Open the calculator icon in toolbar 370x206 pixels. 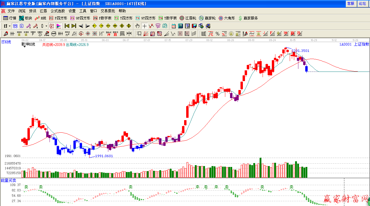181,26
